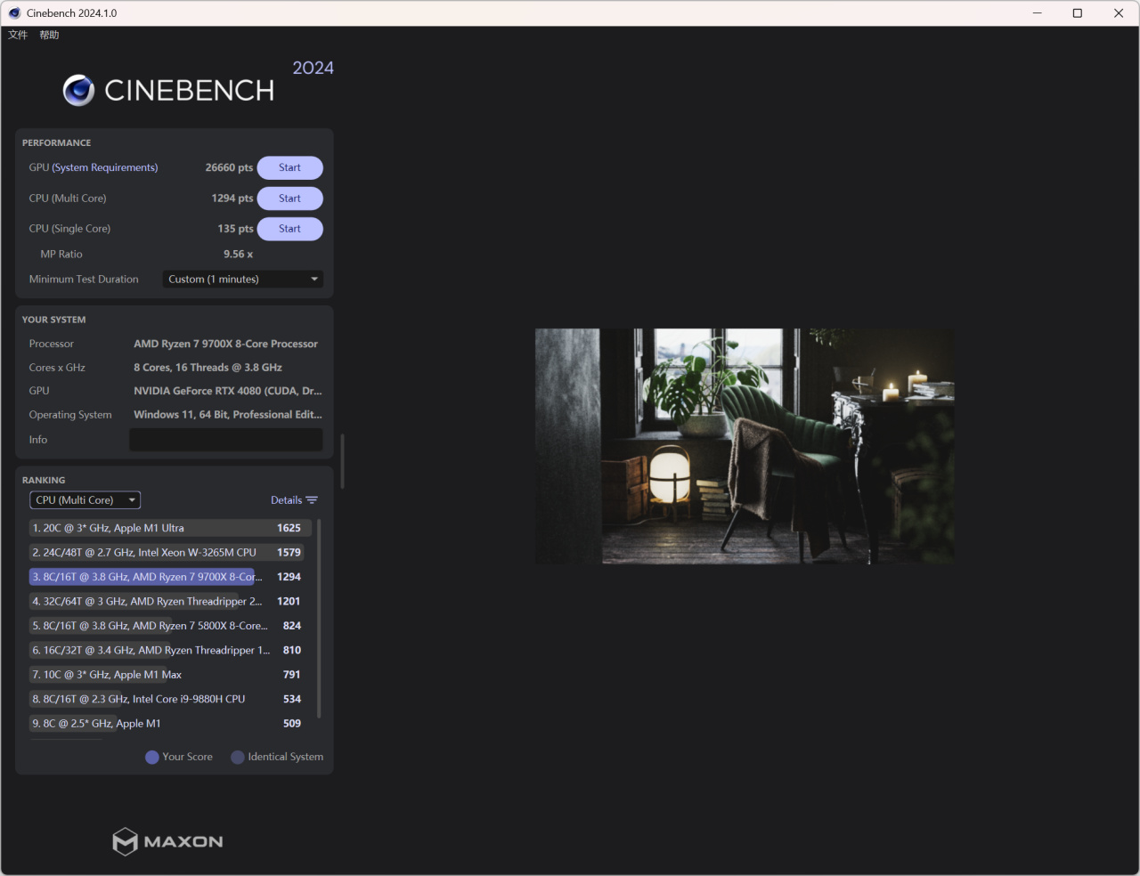
Task: Click the Your Score legend dot
Action: coord(152,758)
